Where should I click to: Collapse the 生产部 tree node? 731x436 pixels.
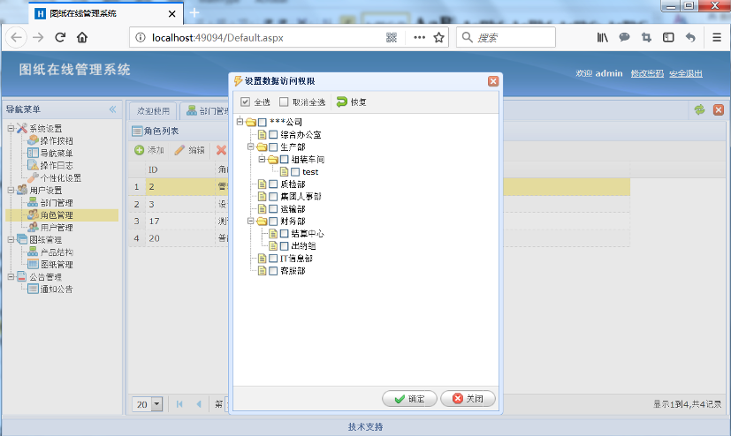(x=251, y=147)
